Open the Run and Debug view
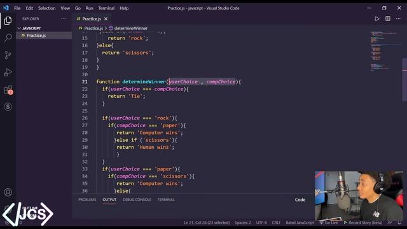This screenshot has height=229, width=407. (8, 72)
